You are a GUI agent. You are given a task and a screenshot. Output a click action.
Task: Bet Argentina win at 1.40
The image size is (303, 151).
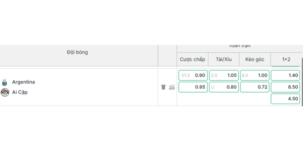coord(286,75)
